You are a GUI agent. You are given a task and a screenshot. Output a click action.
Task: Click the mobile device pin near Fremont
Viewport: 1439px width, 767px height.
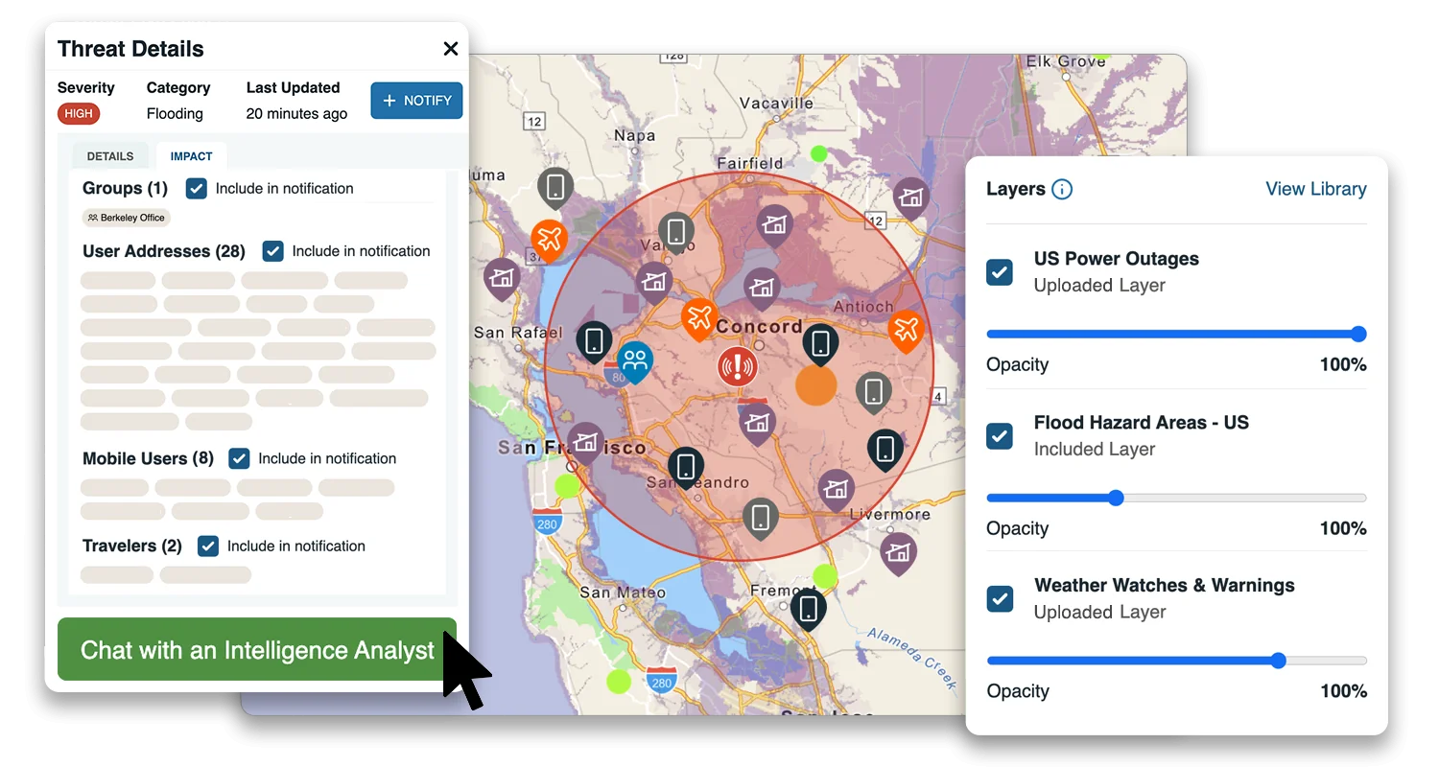pyautogui.click(x=809, y=608)
